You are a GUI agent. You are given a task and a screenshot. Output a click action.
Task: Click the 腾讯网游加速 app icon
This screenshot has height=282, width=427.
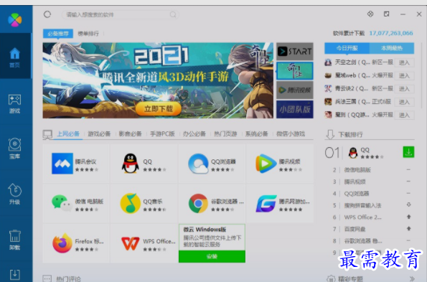(266, 203)
